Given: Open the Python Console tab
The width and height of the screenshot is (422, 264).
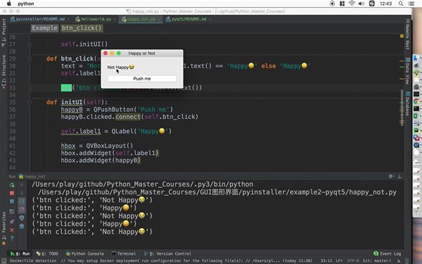Looking at the screenshot, I should [85, 253].
